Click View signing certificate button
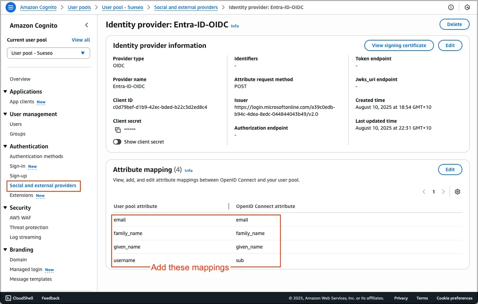 399,45
